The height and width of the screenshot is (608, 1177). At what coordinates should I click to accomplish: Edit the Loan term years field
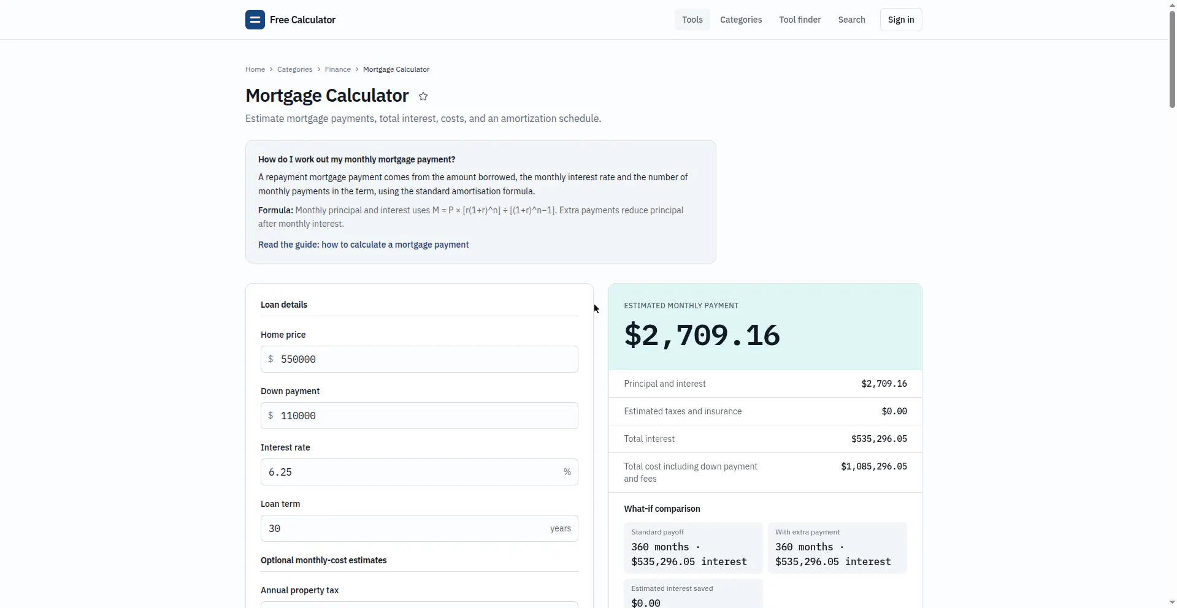pyautogui.click(x=420, y=528)
